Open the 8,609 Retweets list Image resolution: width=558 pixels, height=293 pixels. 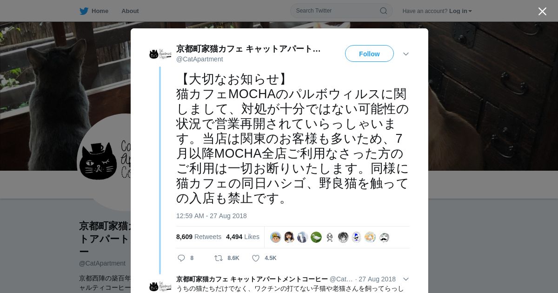pyautogui.click(x=199, y=237)
